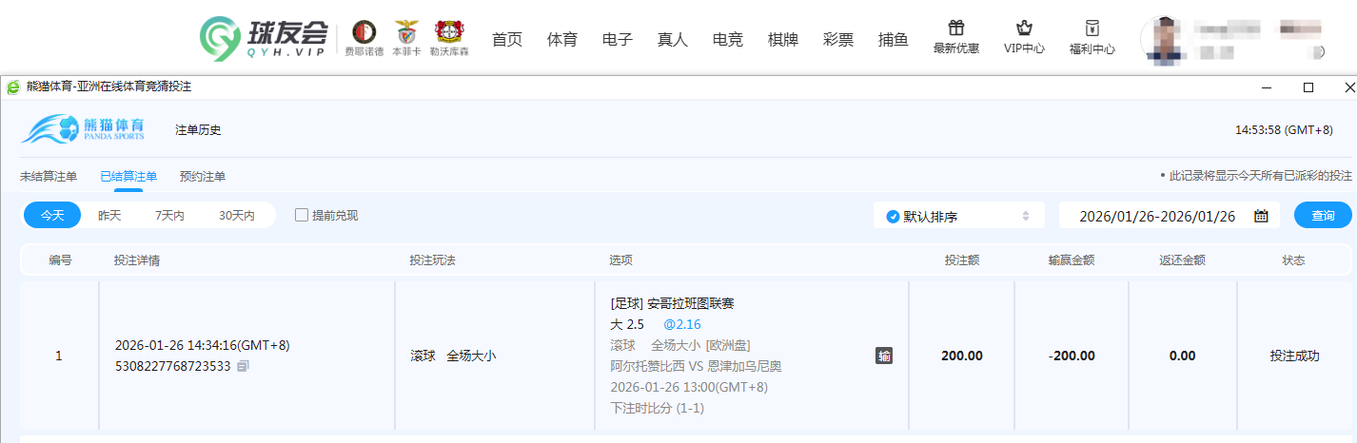Go to 首页 in navigation
The width and height of the screenshot is (1357, 443).
507,40
